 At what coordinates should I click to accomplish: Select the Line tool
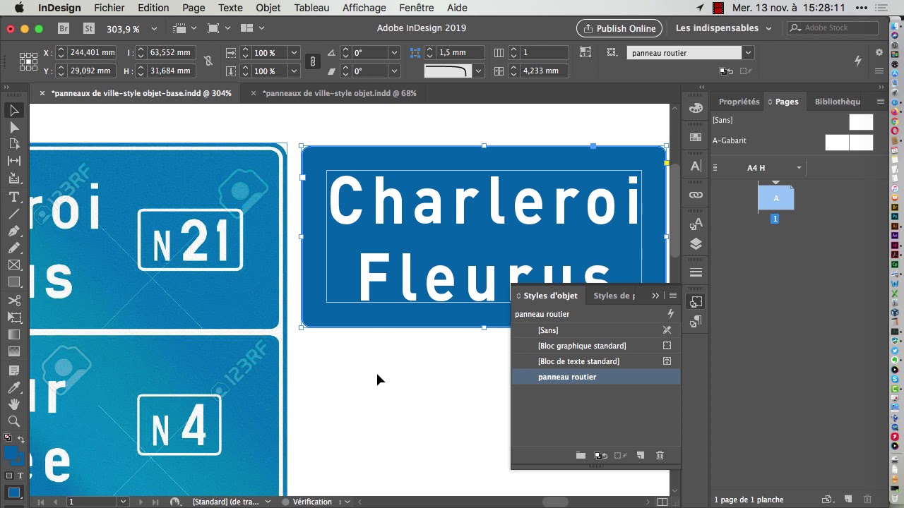tap(14, 214)
